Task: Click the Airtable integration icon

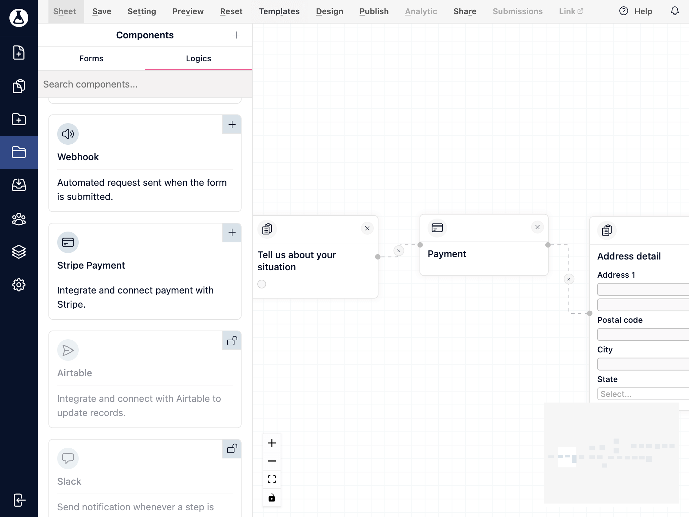Action: tap(68, 350)
